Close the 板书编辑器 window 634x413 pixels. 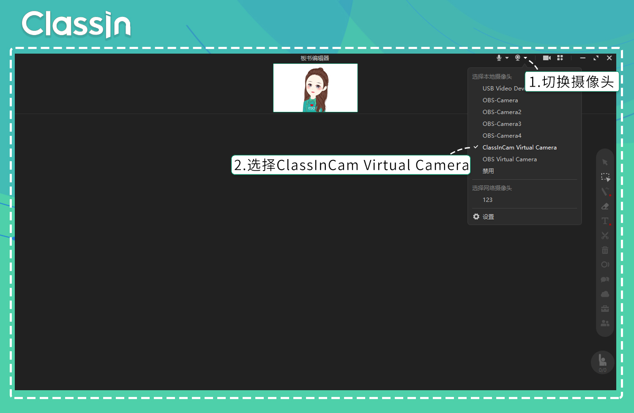(x=609, y=58)
